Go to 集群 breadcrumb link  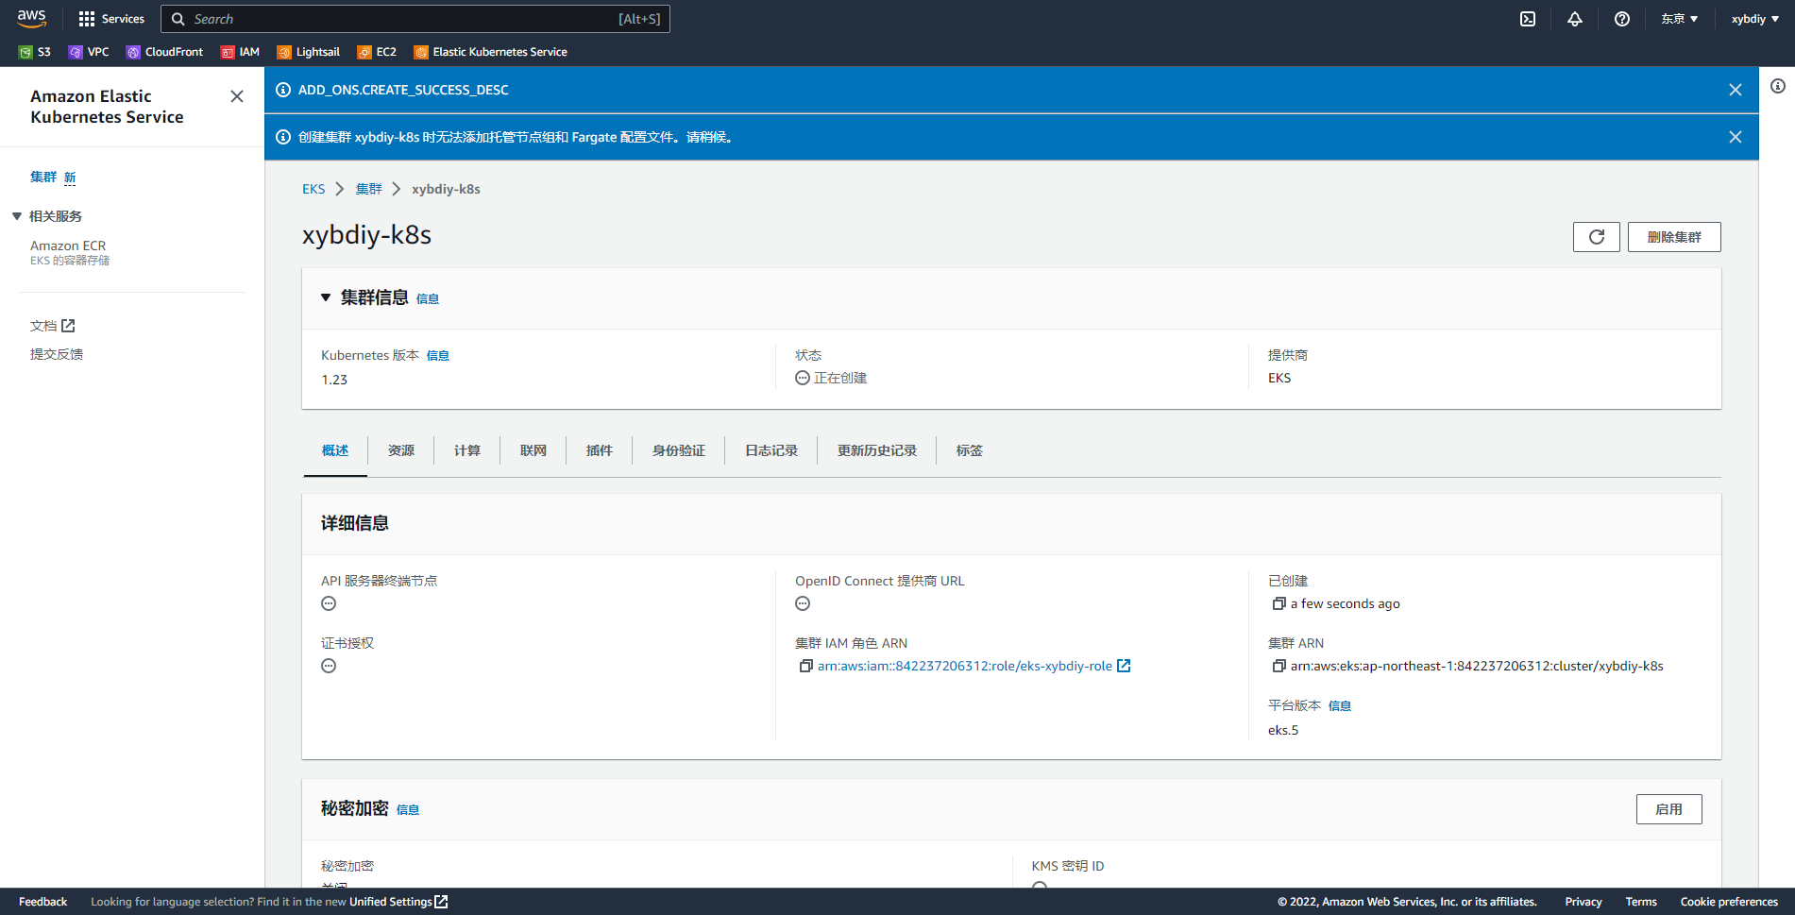368,189
